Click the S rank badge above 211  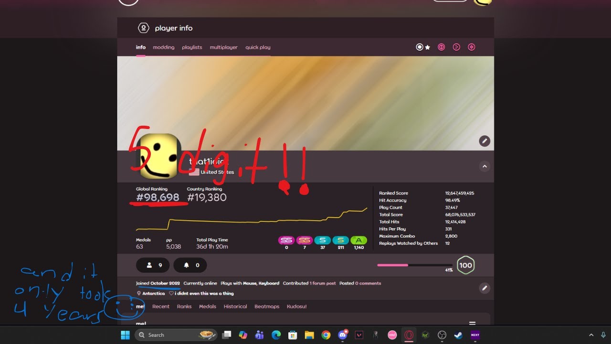pos(341,240)
